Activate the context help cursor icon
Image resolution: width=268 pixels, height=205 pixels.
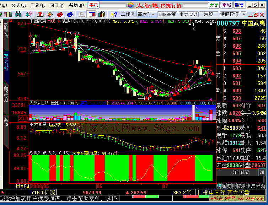[114, 15]
